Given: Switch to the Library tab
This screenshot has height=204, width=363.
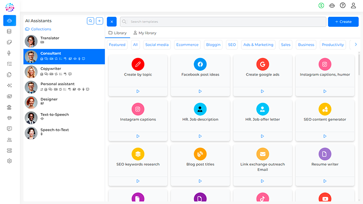Looking at the screenshot, I should (x=118, y=33).
